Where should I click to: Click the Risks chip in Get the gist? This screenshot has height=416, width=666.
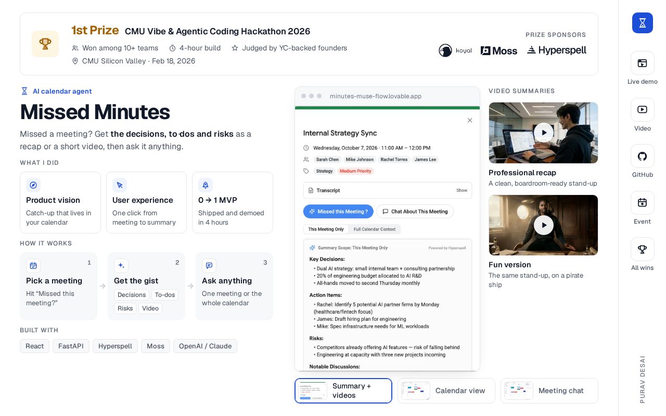point(125,308)
